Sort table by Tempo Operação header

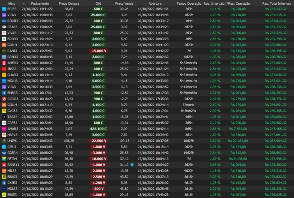coord(189,3)
